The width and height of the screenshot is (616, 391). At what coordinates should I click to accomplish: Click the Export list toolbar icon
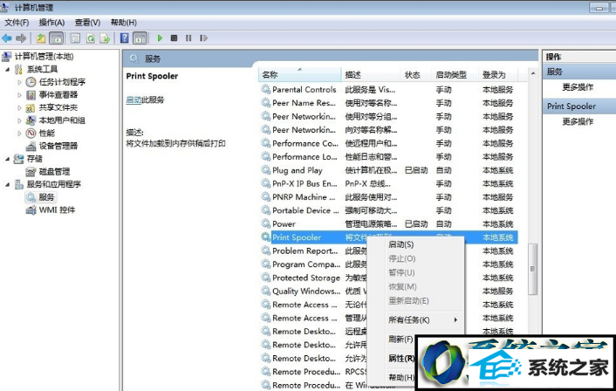pos(105,38)
